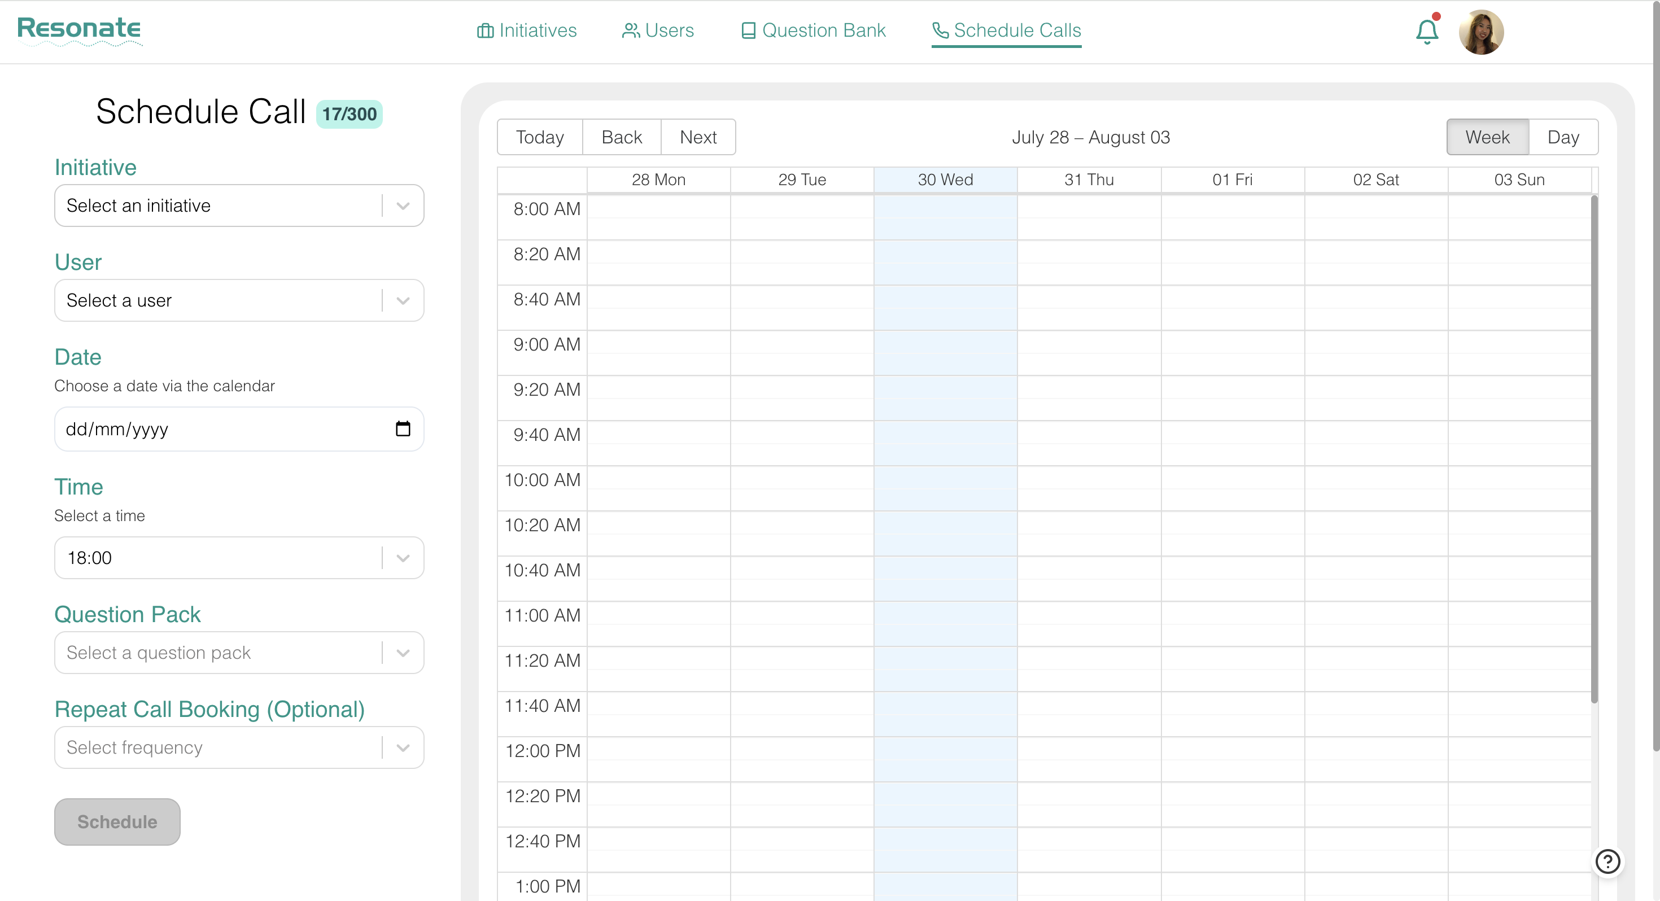
Task: Open the user profile avatar
Action: click(x=1481, y=32)
